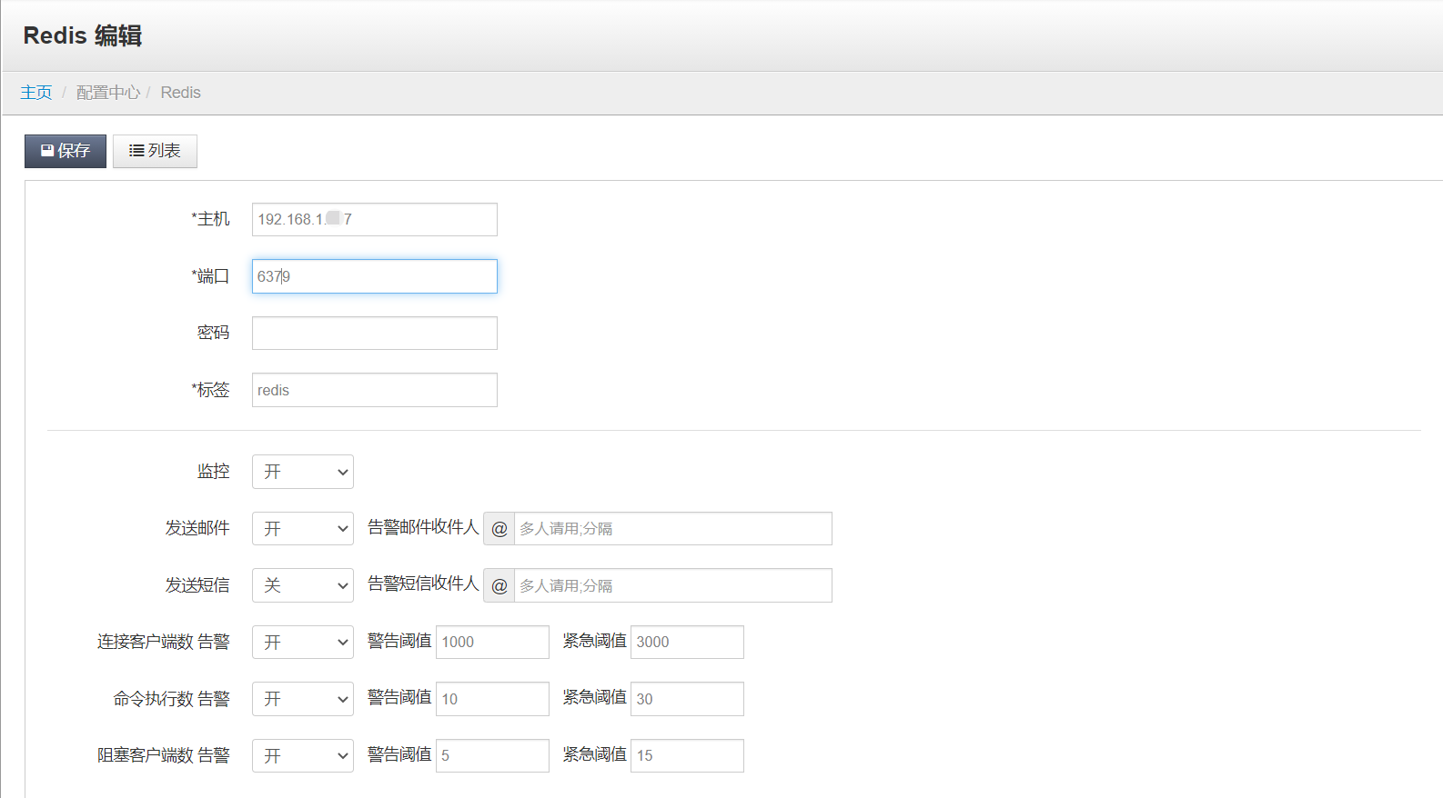
Task: Click the 保存 save button
Action: coord(66,151)
